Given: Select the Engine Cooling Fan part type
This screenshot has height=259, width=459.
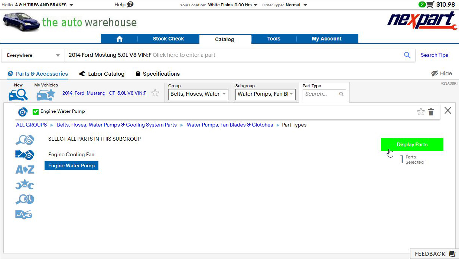Looking at the screenshot, I should (71, 154).
